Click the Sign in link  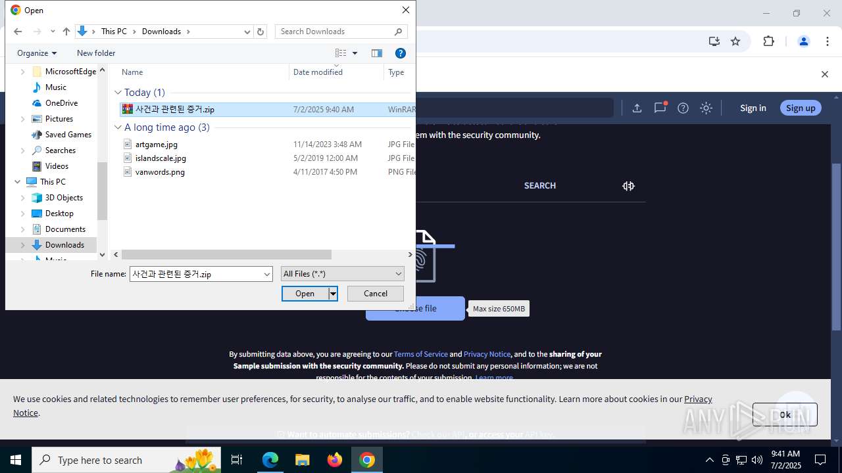pos(753,108)
